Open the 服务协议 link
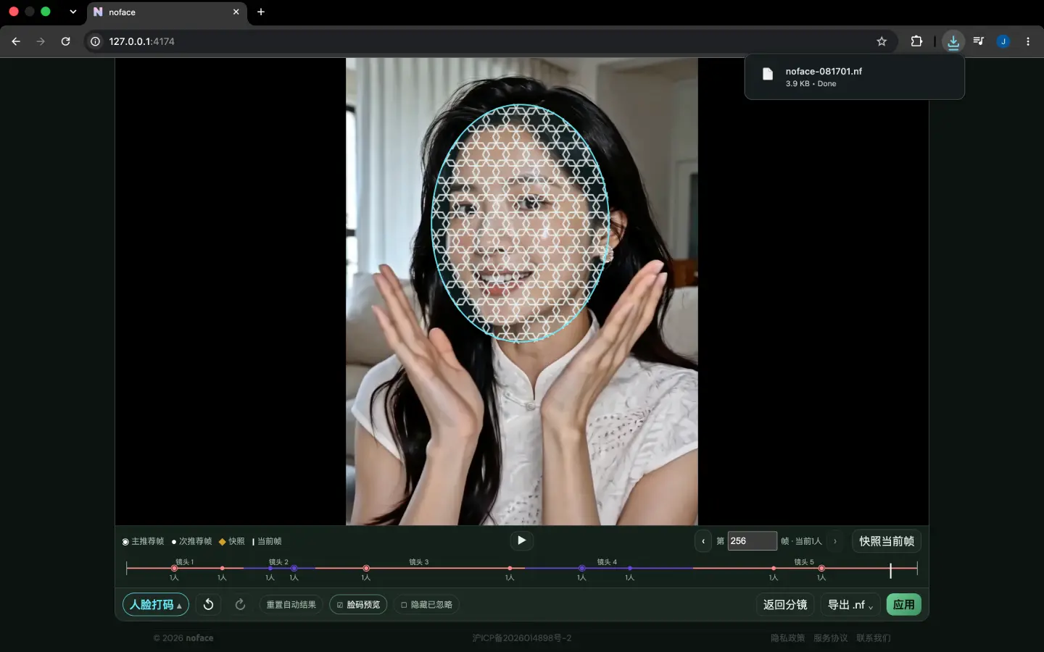This screenshot has height=652, width=1044. (830, 638)
